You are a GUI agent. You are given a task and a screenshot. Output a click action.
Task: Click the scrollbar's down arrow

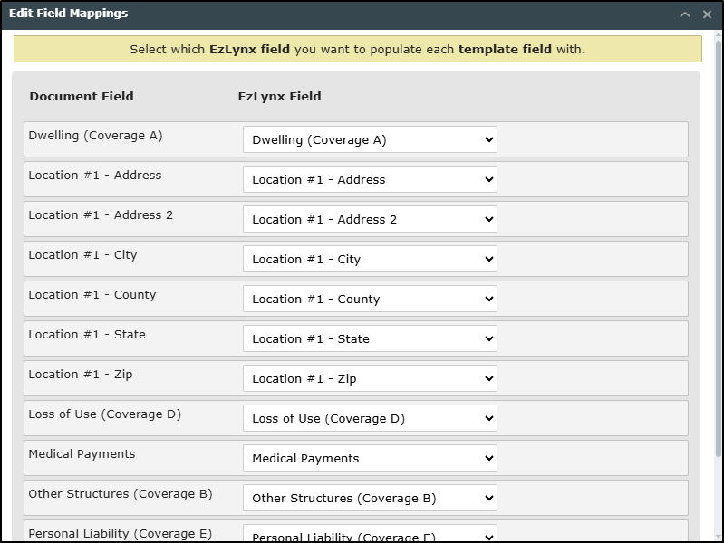click(x=718, y=537)
